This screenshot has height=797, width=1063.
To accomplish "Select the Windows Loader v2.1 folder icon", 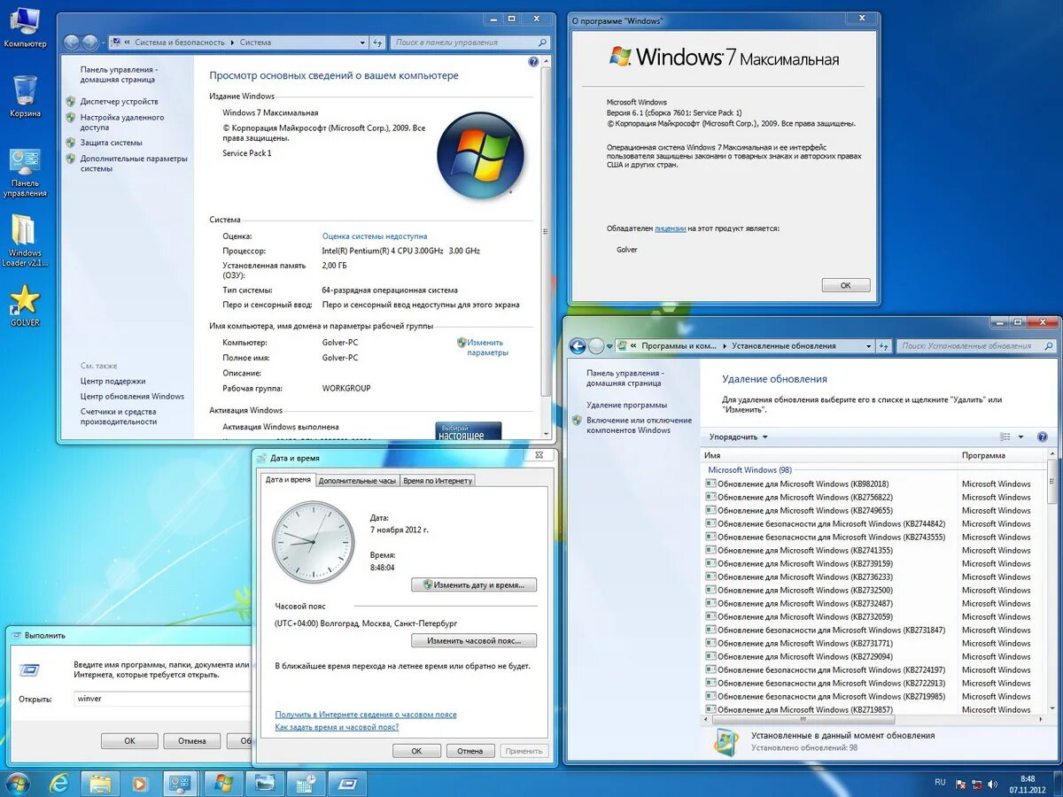I will [25, 241].
